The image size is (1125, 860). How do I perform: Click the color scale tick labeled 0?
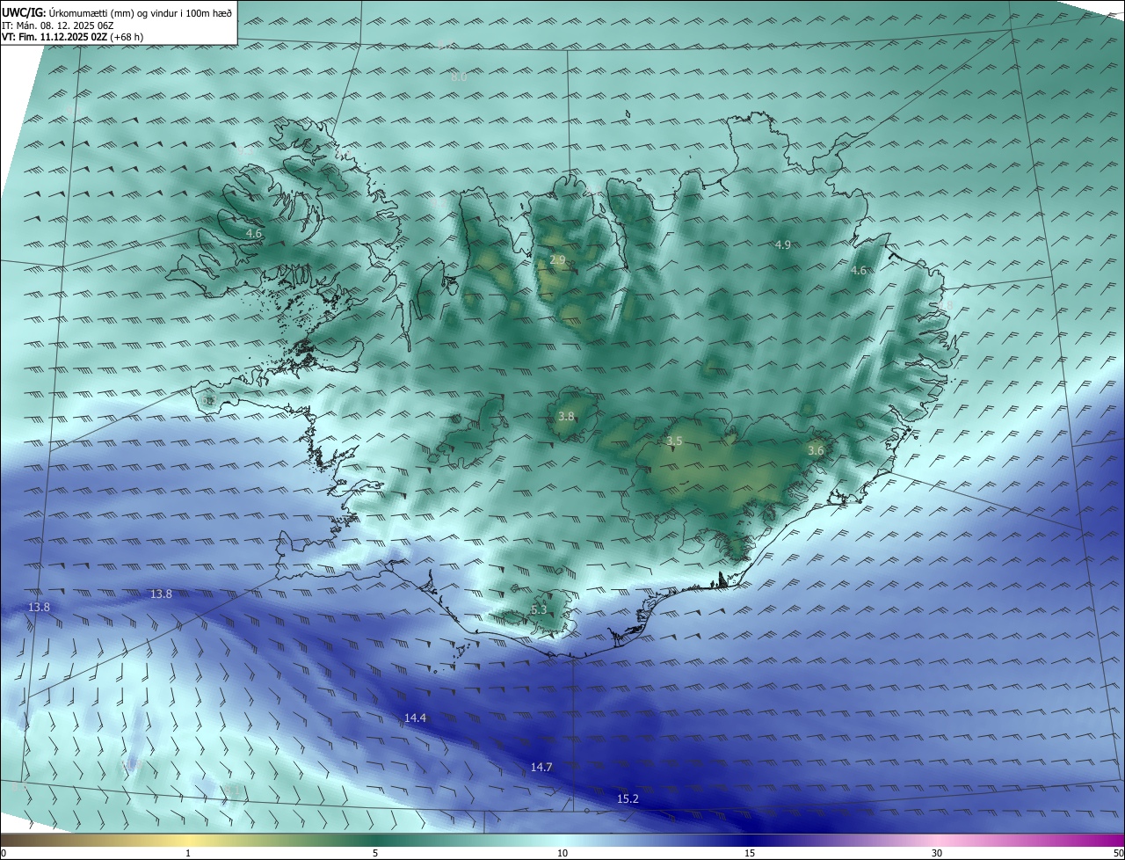[4, 853]
